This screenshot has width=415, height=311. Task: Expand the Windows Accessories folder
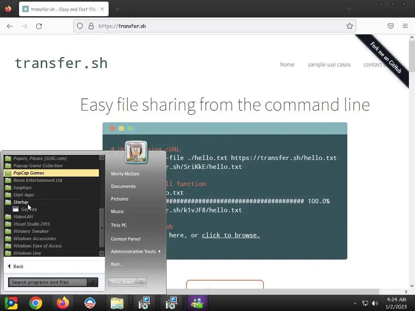(x=51, y=239)
